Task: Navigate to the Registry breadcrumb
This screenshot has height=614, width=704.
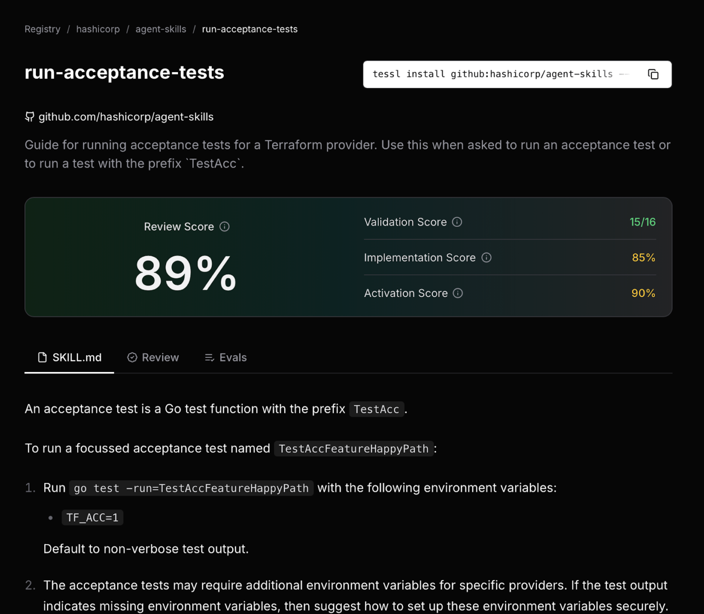Action: (x=42, y=29)
